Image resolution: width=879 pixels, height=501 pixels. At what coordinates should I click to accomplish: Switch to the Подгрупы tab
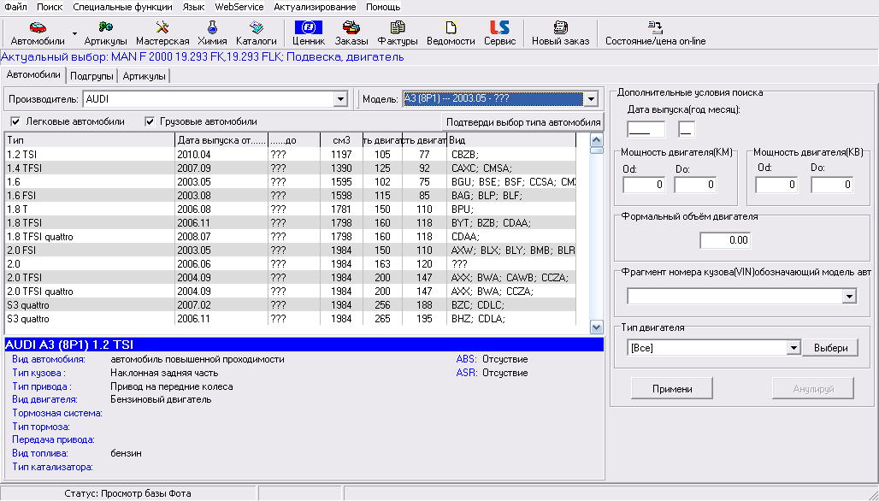(92, 76)
